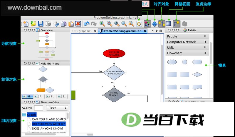The height and width of the screenshot is (137, 235).
Task: Expand the People palette section
Action: [x=187, y=36]
